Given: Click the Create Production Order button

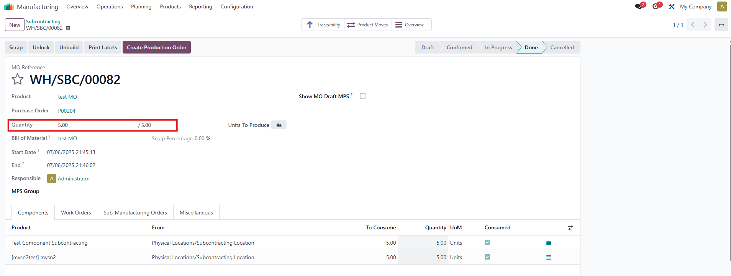Looking at the screenshot, I should (157, 47).
